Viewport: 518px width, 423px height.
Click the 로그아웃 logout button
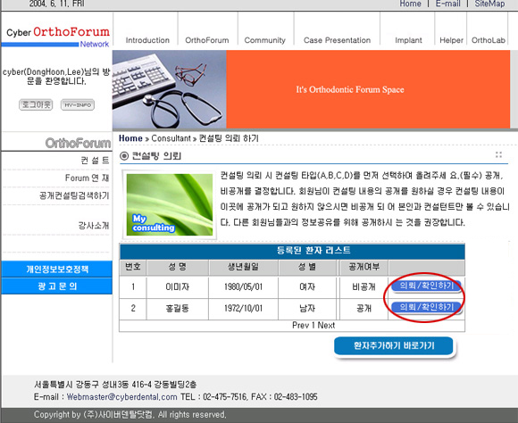point(36,104)
